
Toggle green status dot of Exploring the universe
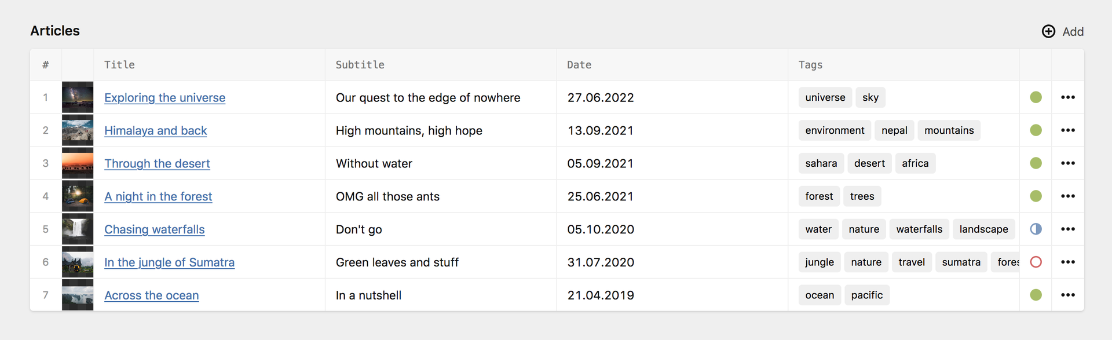(x=1036, y=97)
